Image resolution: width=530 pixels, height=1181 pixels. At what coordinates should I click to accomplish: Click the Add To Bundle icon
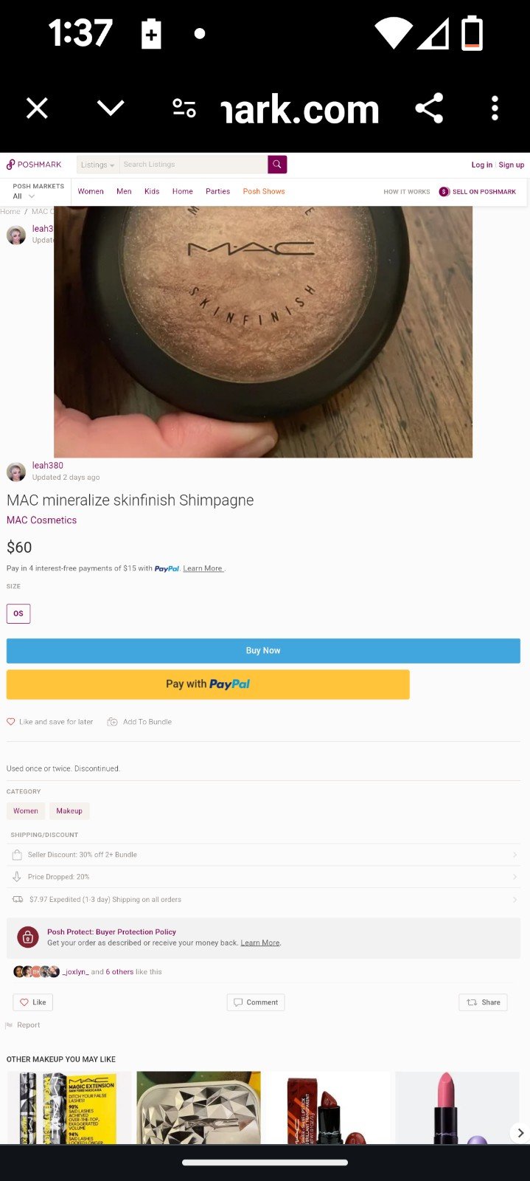tap(112, 722)
